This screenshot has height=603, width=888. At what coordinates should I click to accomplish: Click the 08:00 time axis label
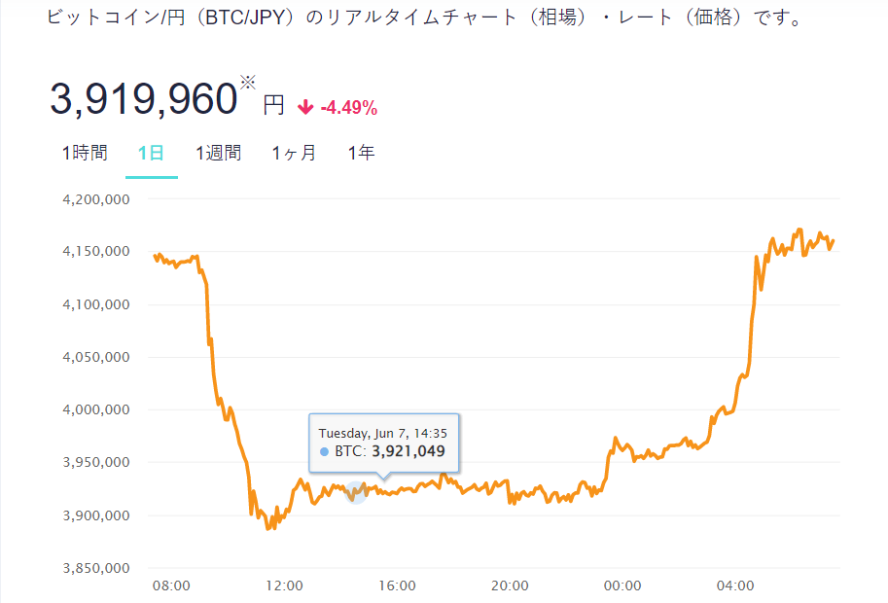pyautogui.click(x=172, y=585)
